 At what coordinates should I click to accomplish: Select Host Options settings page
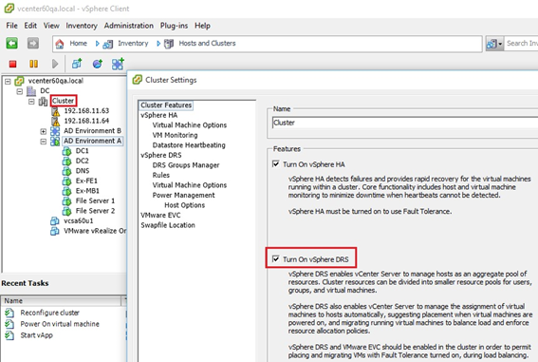click(185, 205)
